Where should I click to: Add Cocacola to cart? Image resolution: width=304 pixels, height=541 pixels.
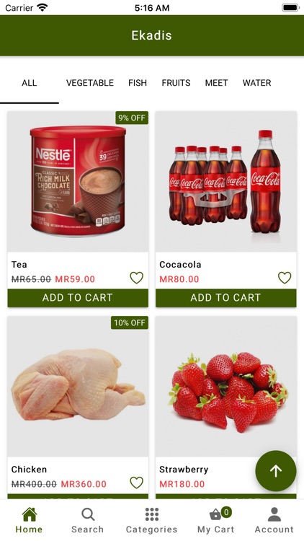[x=225, y=298]
